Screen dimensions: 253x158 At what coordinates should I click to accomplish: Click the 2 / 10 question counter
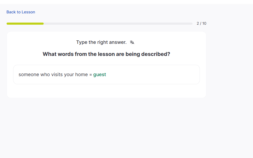point(201,24)
